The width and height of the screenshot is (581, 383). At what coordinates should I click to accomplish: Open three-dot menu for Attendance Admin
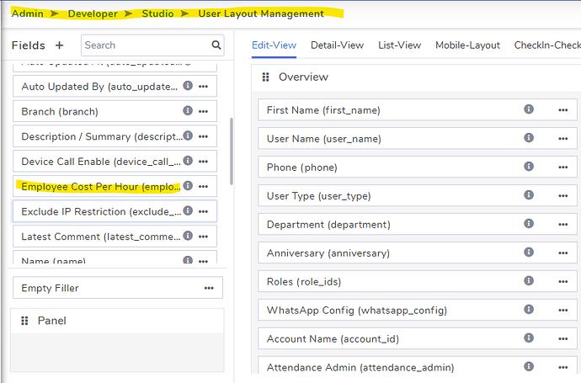pyautogui.click(x=562, y=368)
